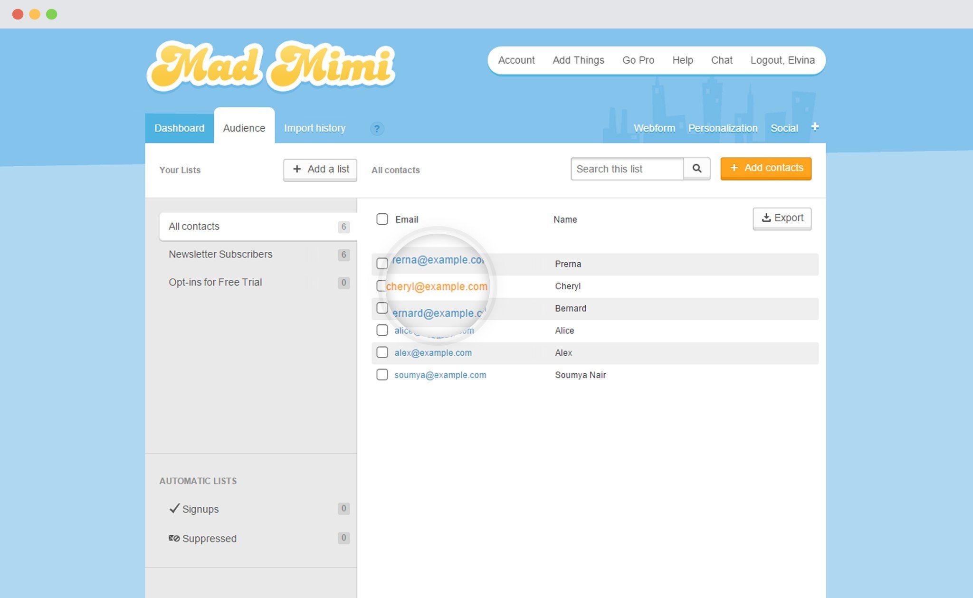Check the box for Bernard's row
The image size is (973, 598).
click(382, 308)
